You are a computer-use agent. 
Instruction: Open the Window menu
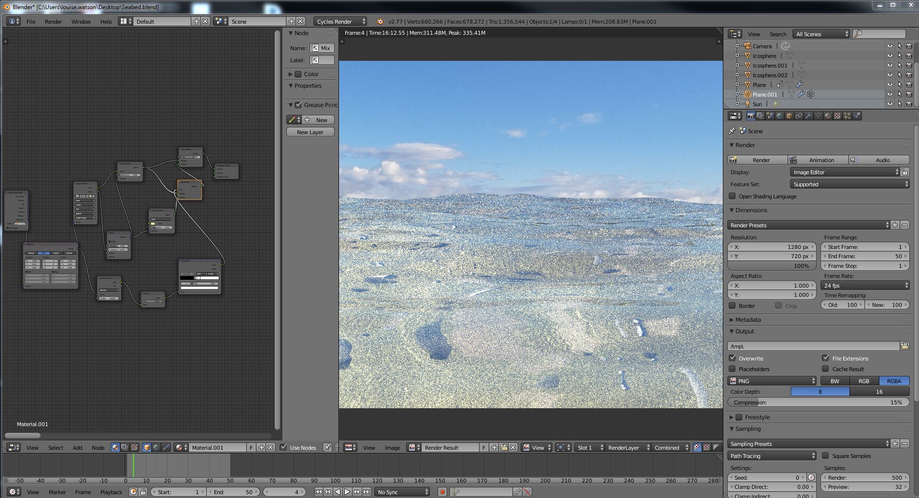[x=81, y=21]
